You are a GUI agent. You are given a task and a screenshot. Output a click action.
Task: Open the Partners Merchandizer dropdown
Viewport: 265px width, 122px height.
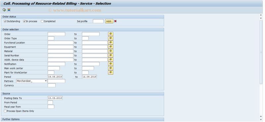[46, 81]
